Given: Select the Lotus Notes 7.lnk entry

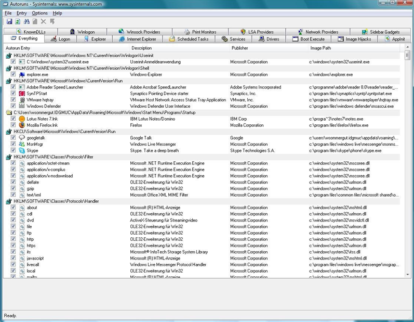Looking at the screenshot, I should pyautogui.click(x=42, y=119).
